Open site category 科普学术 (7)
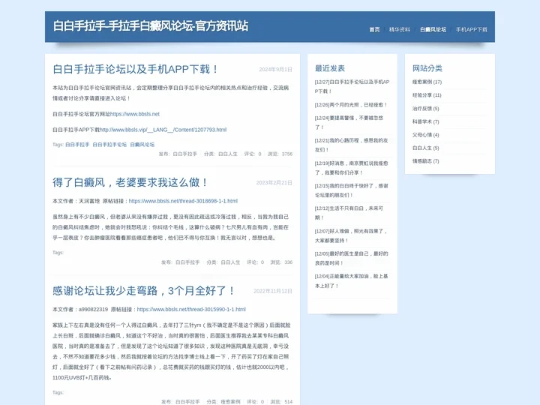This screenshot has height=405, width=540. click(426, 121)
